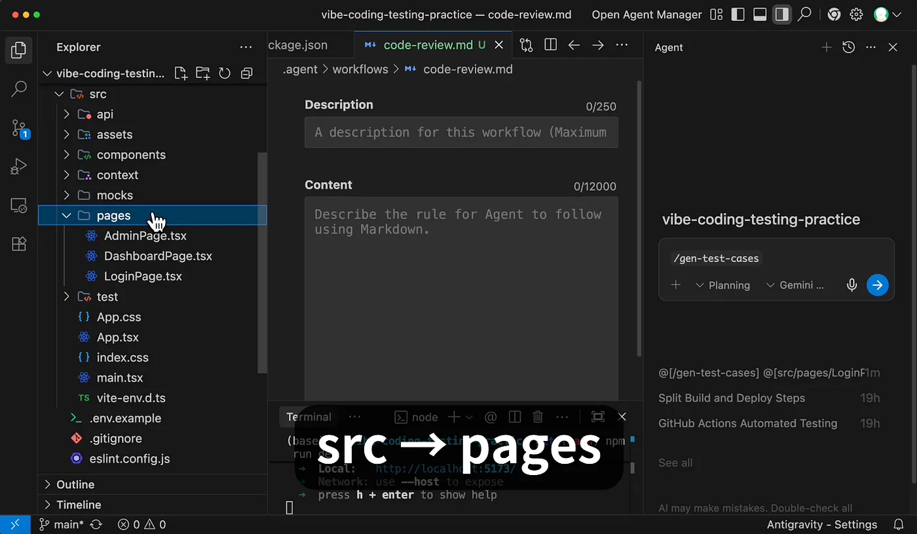This screenshot has width=917, height=534.
Task: Open the Source Control view
Action: pyautogui.click(x=19, y=128)
